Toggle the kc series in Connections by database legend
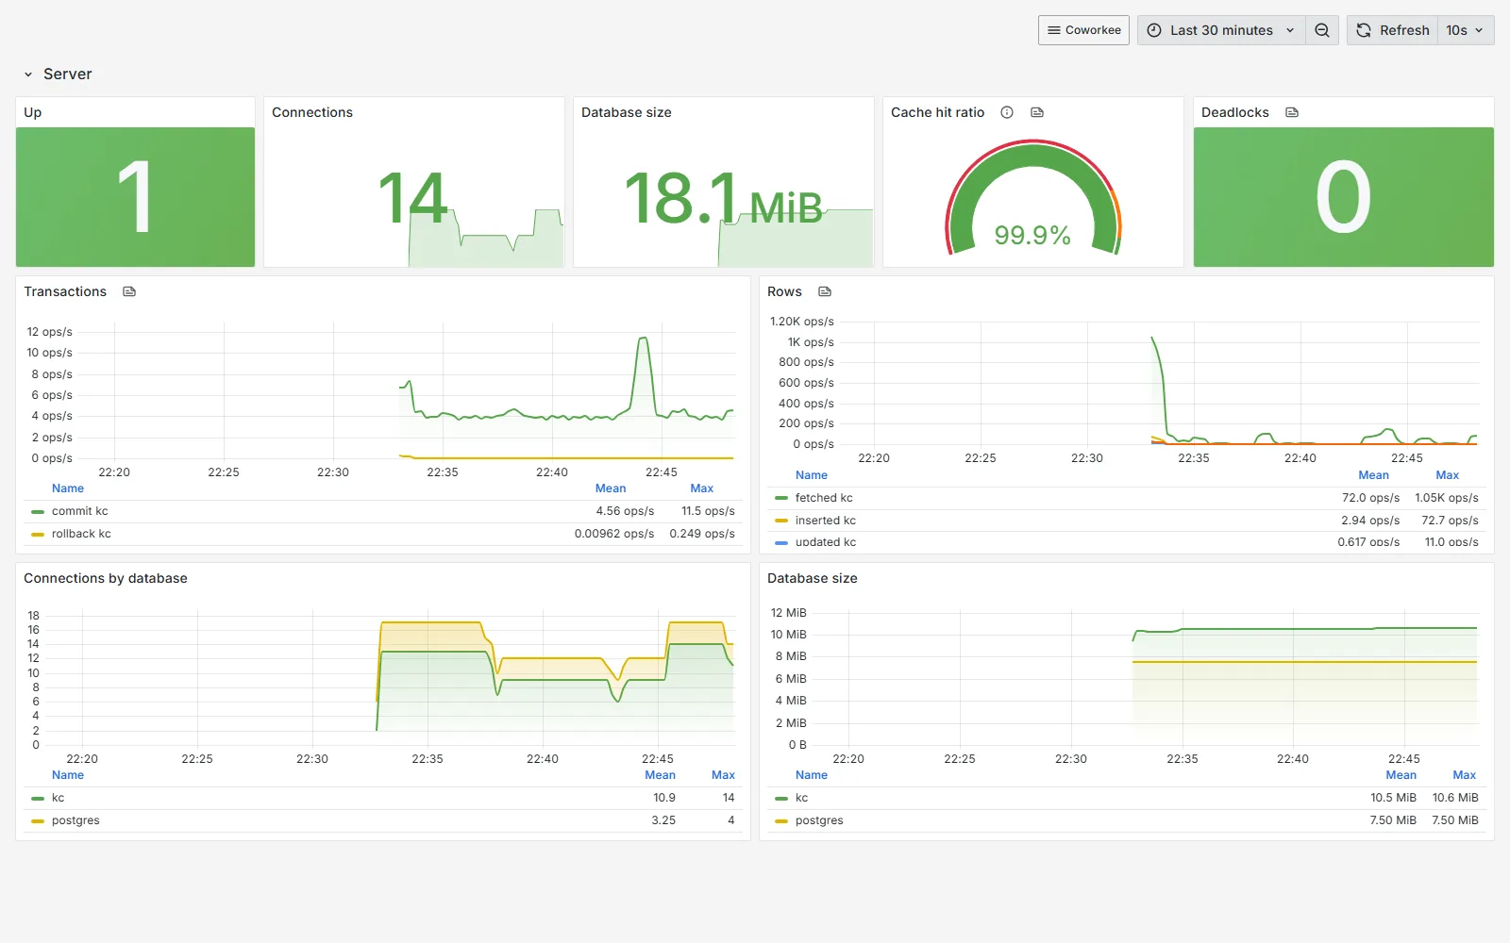1510x943 pixels. [59, 798]
